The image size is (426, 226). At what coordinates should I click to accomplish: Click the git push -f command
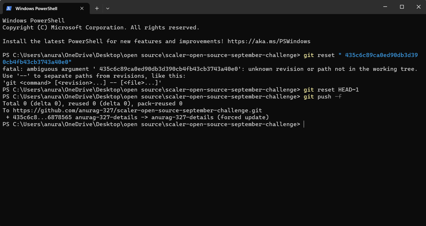pos(323,96)
